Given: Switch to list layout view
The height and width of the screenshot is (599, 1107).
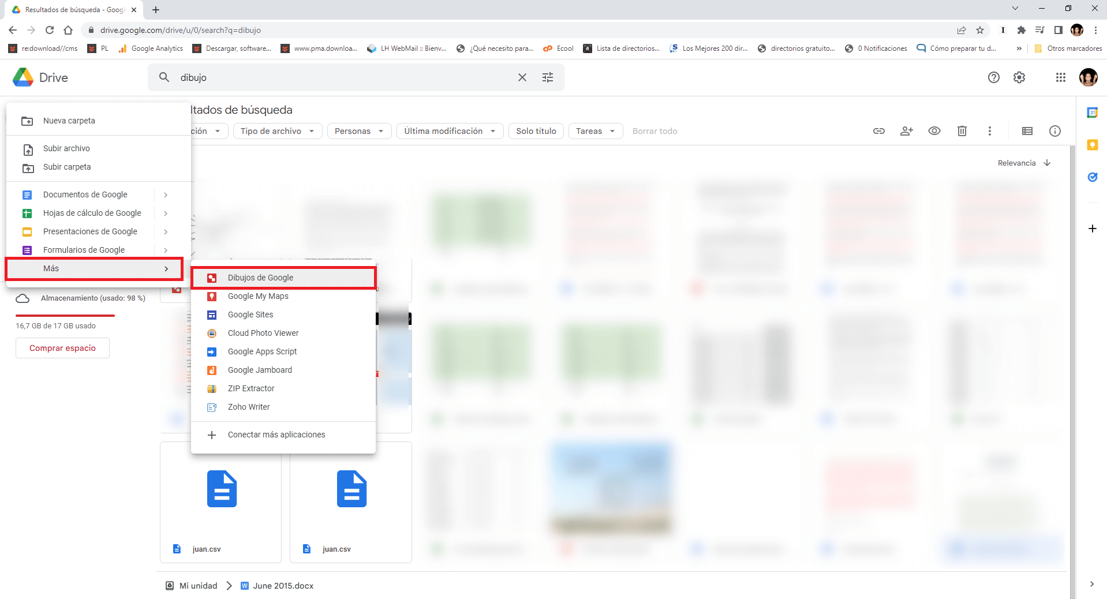Looking at the screenshot, I should point(1027,131).
